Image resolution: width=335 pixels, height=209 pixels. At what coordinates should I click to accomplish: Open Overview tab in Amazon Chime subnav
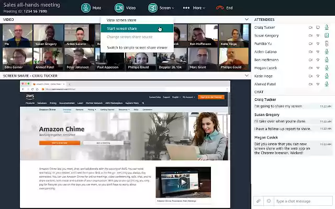coord(67,110)
